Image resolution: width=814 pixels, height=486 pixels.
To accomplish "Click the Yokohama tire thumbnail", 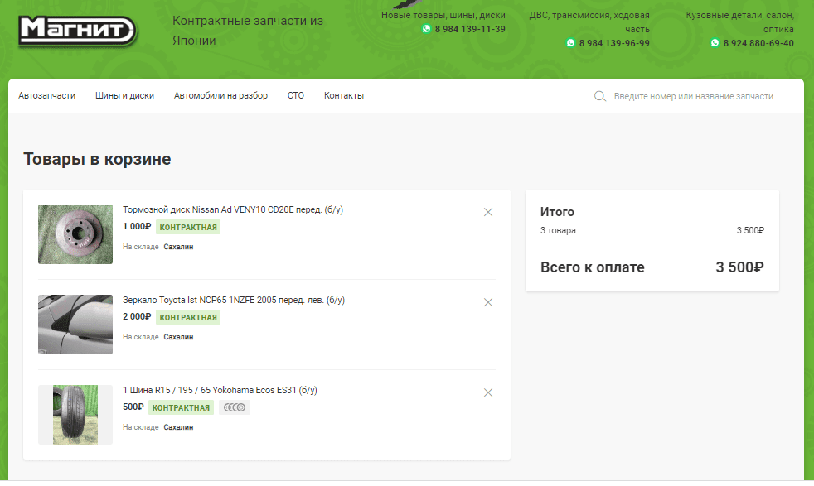I will tap(75, 415).
